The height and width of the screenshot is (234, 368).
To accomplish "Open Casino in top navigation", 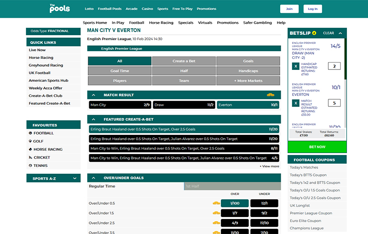I will point(147,9).
